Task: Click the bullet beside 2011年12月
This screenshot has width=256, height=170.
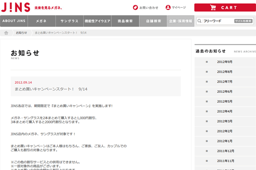Action: [207, 151]
